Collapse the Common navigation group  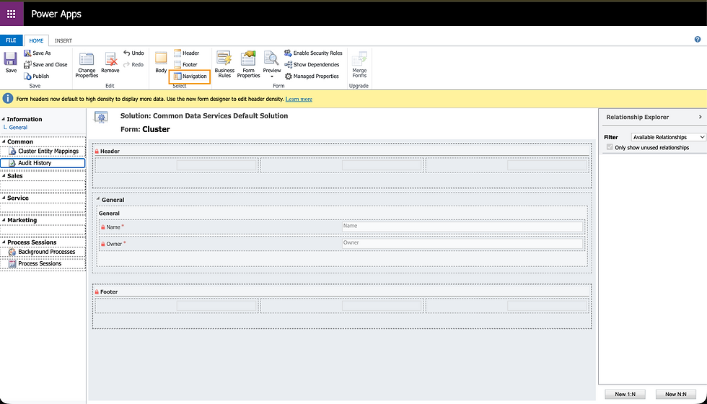pos(4,141)
